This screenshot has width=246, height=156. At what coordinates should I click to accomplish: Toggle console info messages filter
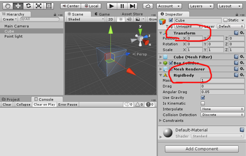tap(128, 104)
